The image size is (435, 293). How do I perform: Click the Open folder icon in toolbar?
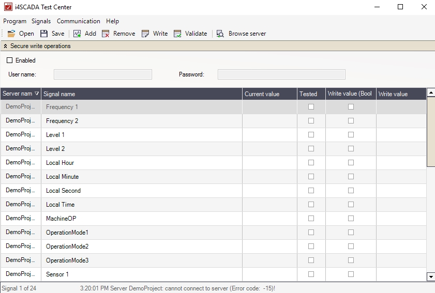point(11,34)
